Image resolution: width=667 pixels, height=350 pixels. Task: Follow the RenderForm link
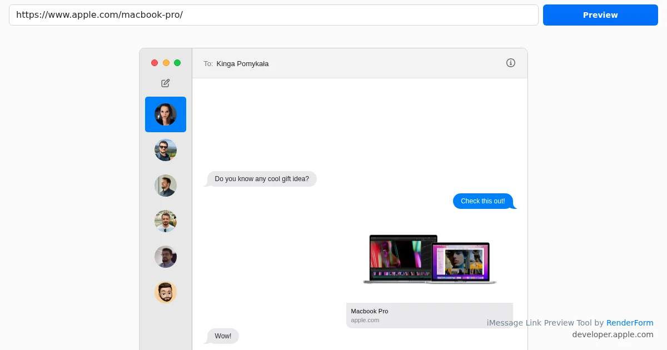(630, 323)
